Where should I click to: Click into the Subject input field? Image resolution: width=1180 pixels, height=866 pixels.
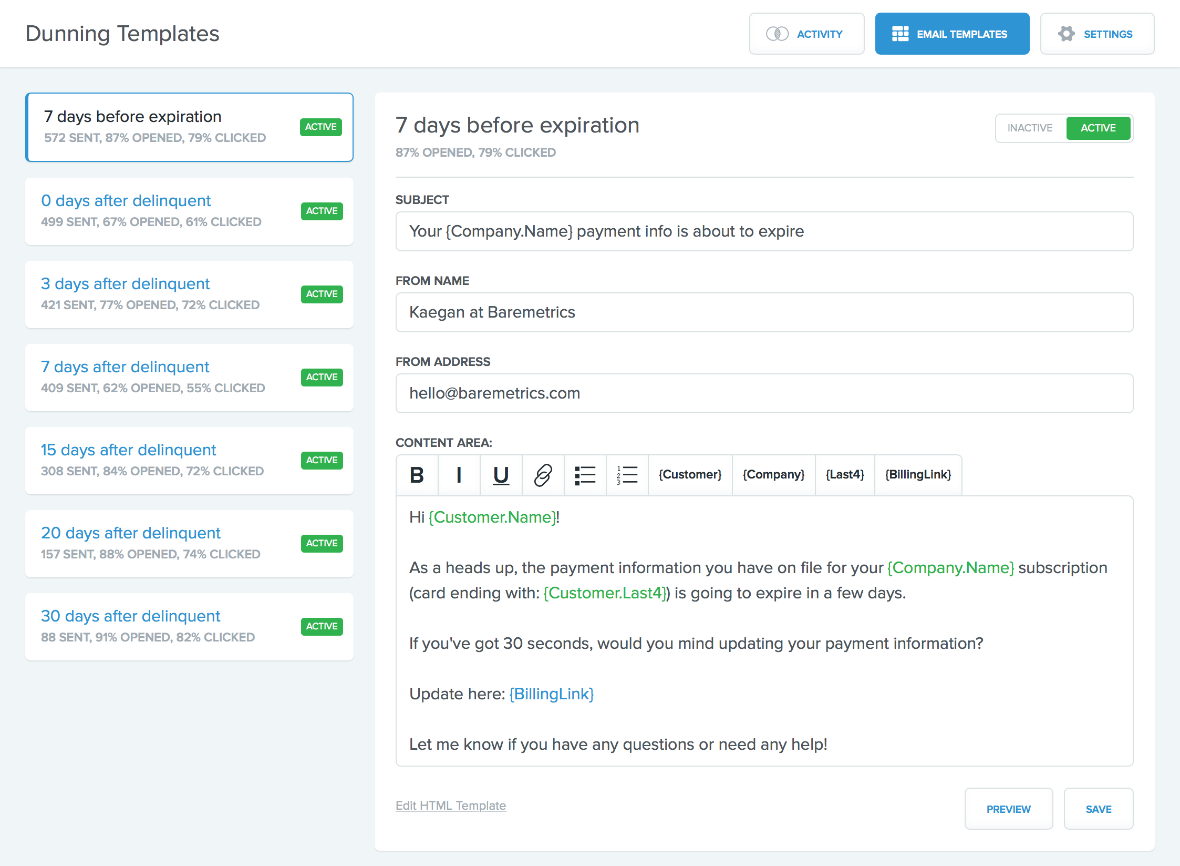[764, 231]
